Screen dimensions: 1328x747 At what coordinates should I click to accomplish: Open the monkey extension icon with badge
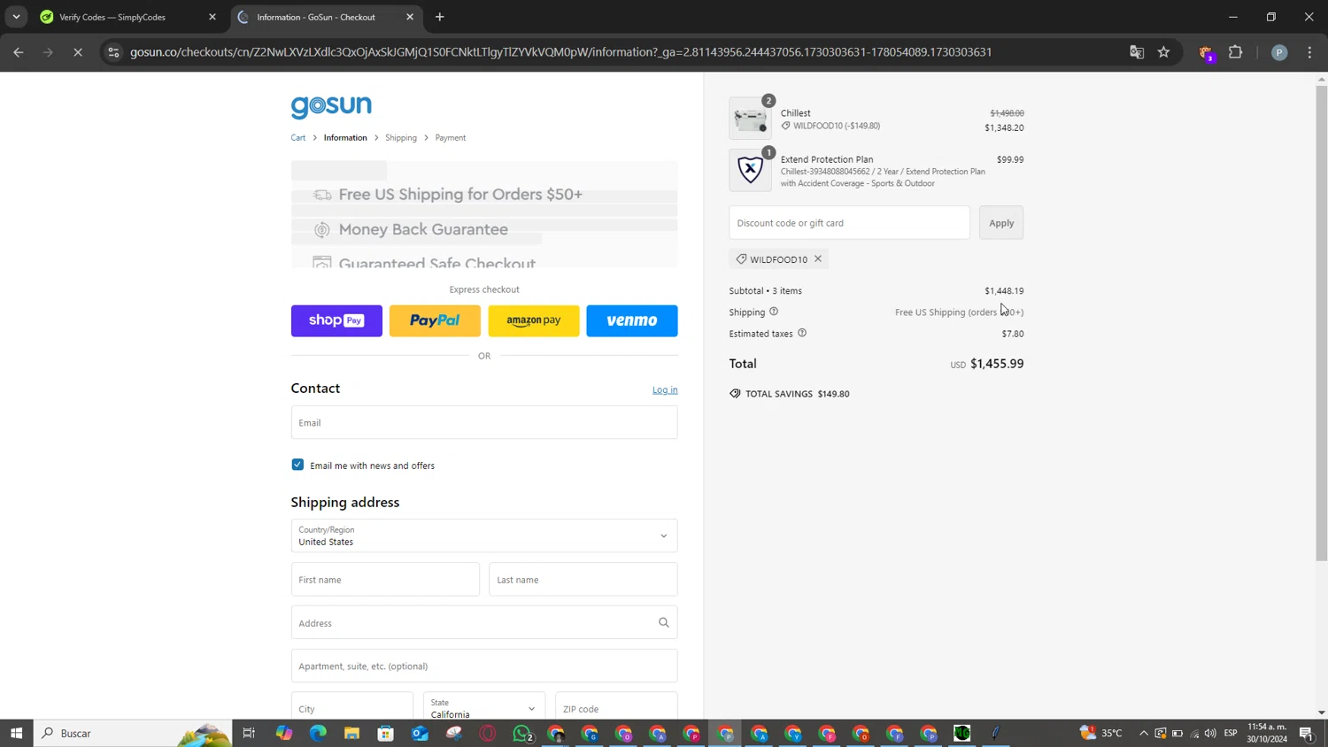click(1206, 53)
